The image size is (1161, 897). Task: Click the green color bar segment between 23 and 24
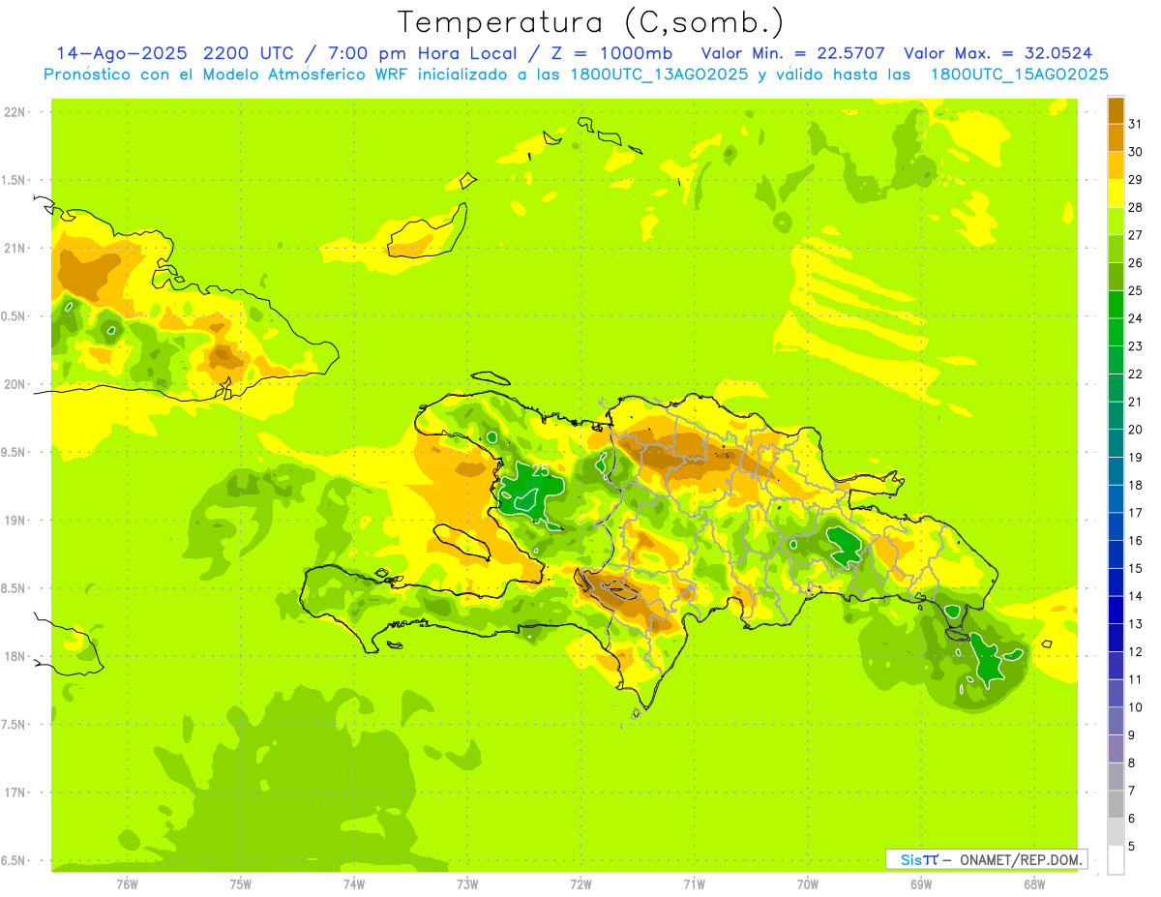1116,332
